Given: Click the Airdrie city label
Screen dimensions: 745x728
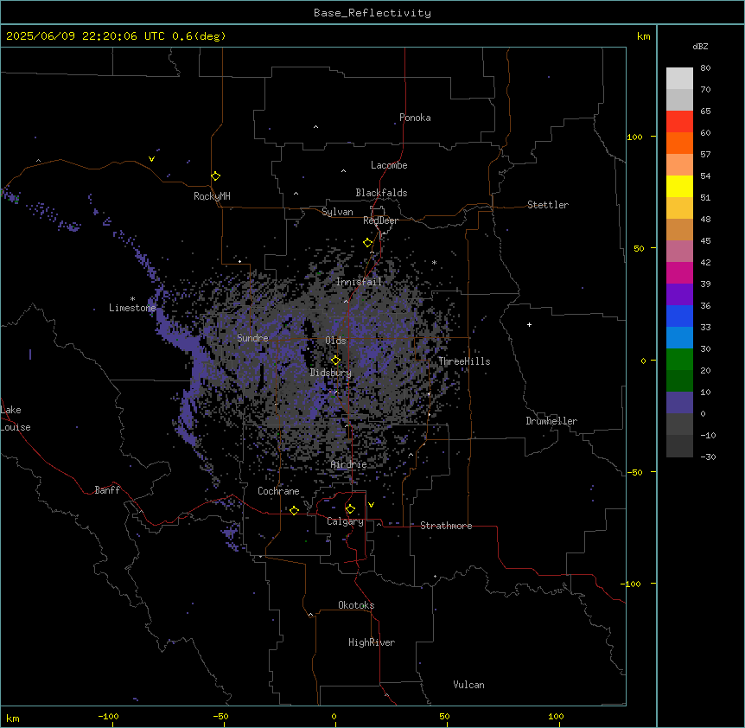Looking at the screenshot, I should (348, 464).
